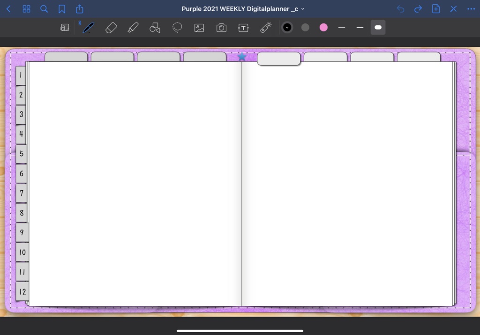Tap the left blank planner page

coord(135,184)
